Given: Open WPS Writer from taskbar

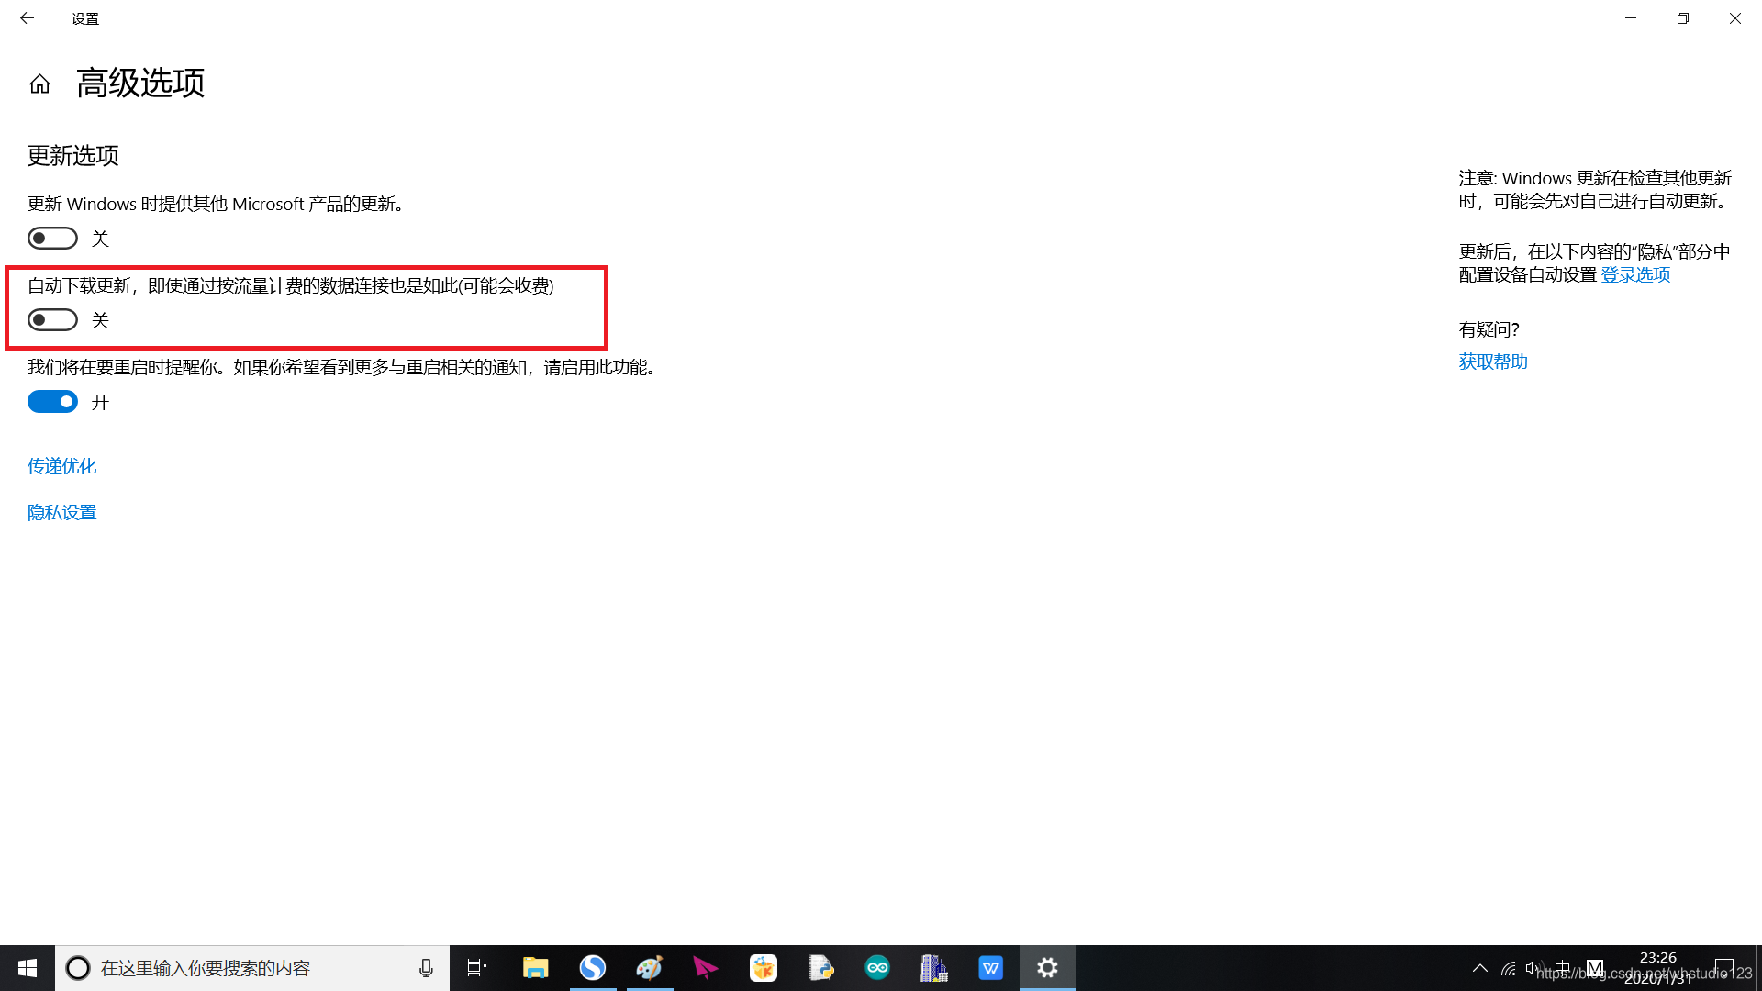Looking at the screenshot, I should coord(991,968).
